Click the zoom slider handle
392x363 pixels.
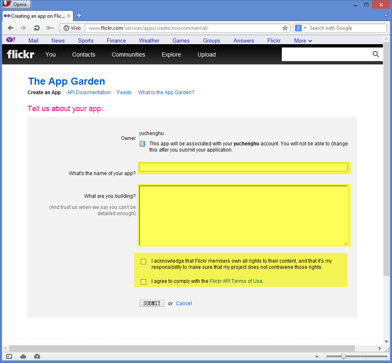343,356
